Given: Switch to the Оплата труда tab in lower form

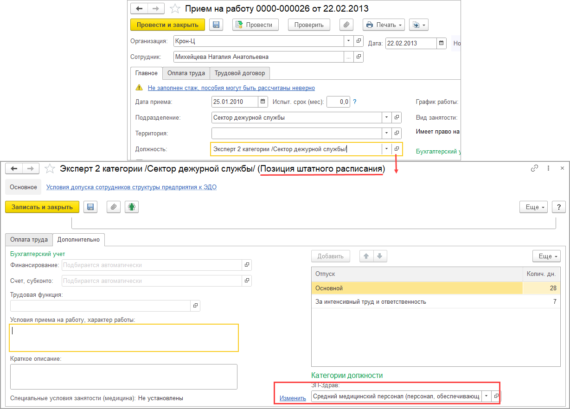Looking at the screenshot, I should [x=29, y=240].
